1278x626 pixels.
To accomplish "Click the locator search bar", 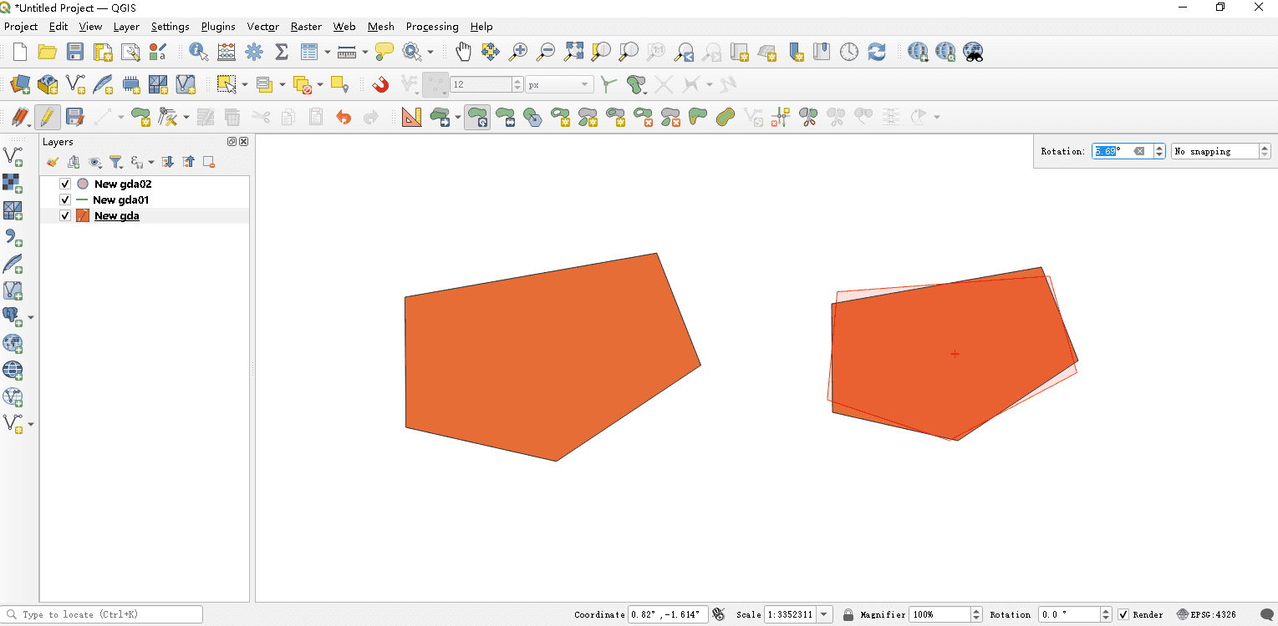I will [102, 614].
